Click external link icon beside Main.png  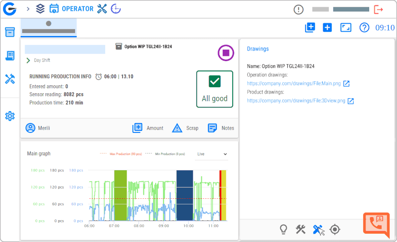point(346,84)
